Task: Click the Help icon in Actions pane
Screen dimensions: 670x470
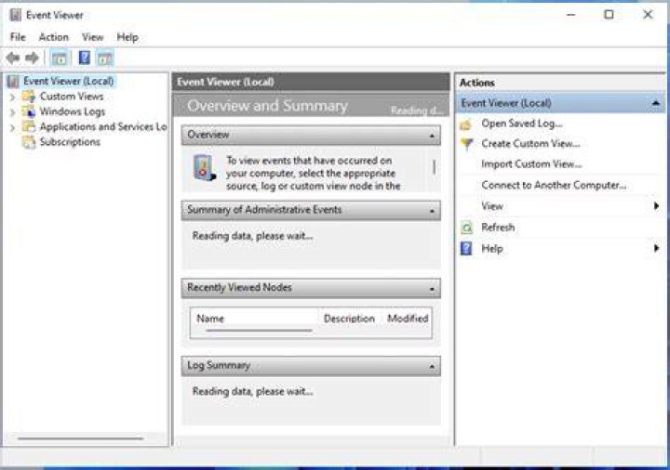Action: pyautogui.click(x=466, y=248)
